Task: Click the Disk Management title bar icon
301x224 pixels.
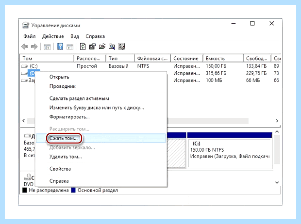Action: pyautogui.click(x=26, y=26)
